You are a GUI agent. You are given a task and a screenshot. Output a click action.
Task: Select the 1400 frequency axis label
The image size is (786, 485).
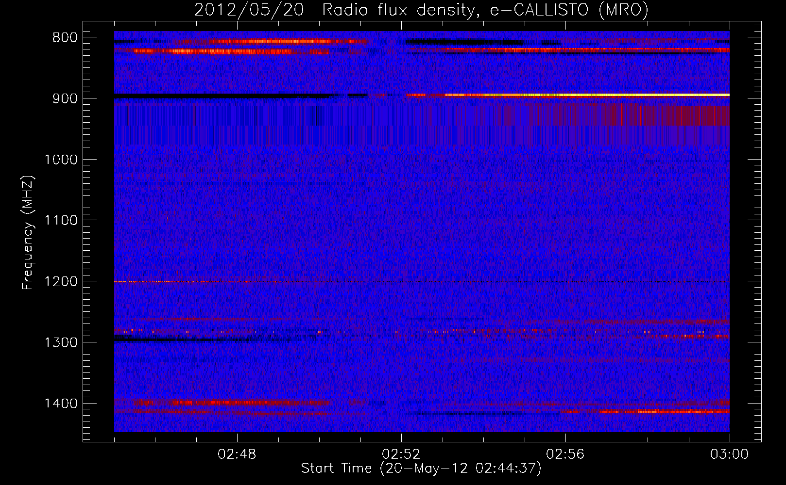60,404
